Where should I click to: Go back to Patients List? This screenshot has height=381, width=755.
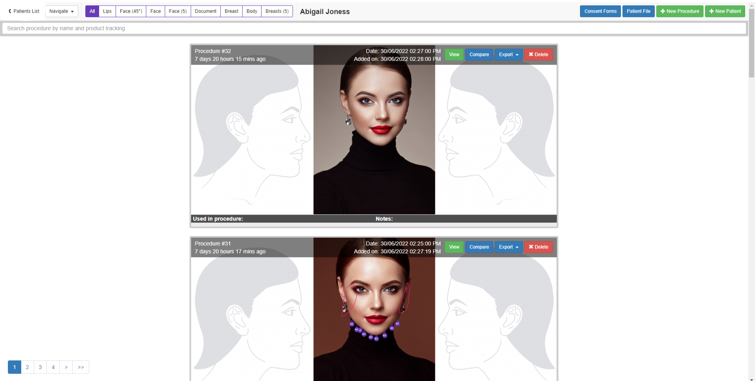(24, 11)
